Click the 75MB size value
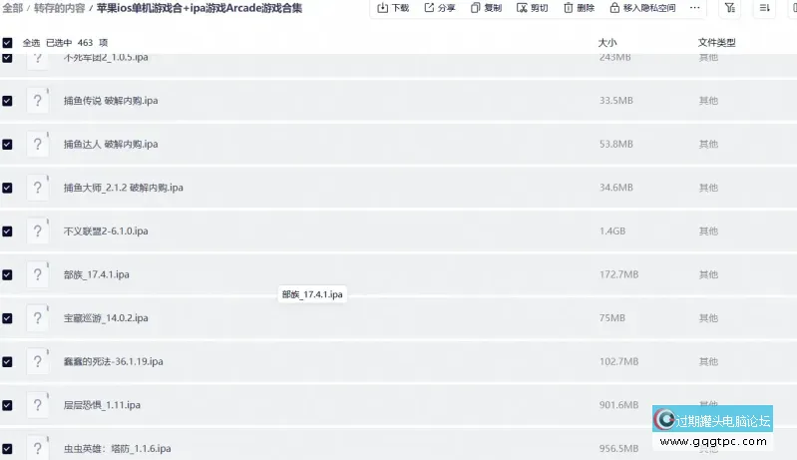 tap(612, 318)
